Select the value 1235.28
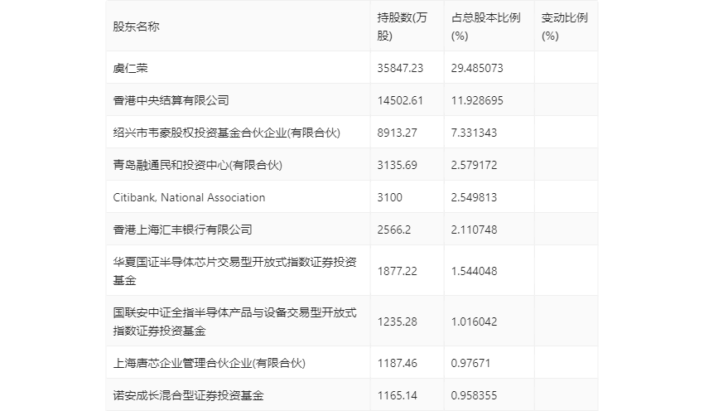704x411 pixels. point(397,322)
